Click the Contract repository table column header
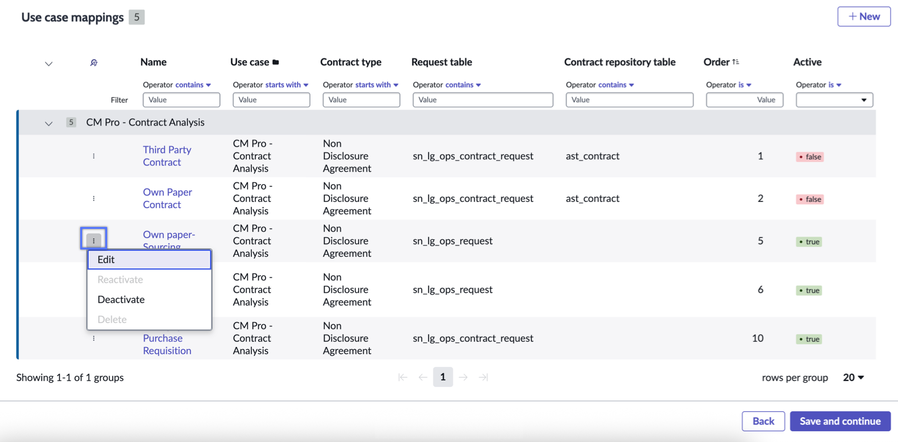The height and width of the screenshot is (442, 898). [x=620, y=62]
